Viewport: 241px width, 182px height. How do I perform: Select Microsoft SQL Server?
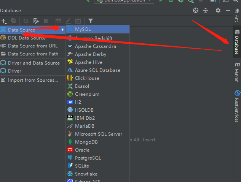coord(98,134)
